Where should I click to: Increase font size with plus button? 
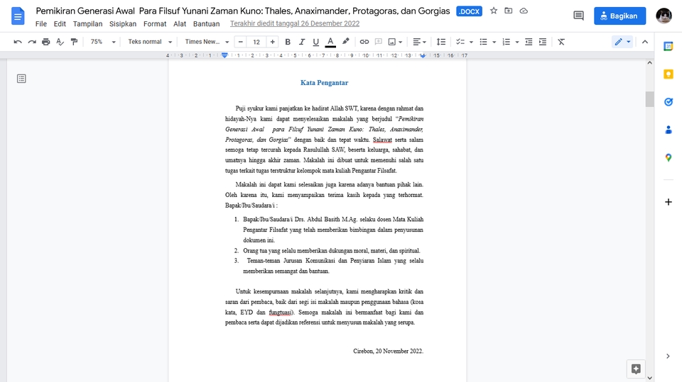272,42
